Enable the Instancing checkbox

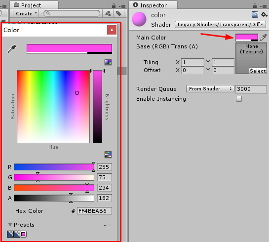coord(239,99)
